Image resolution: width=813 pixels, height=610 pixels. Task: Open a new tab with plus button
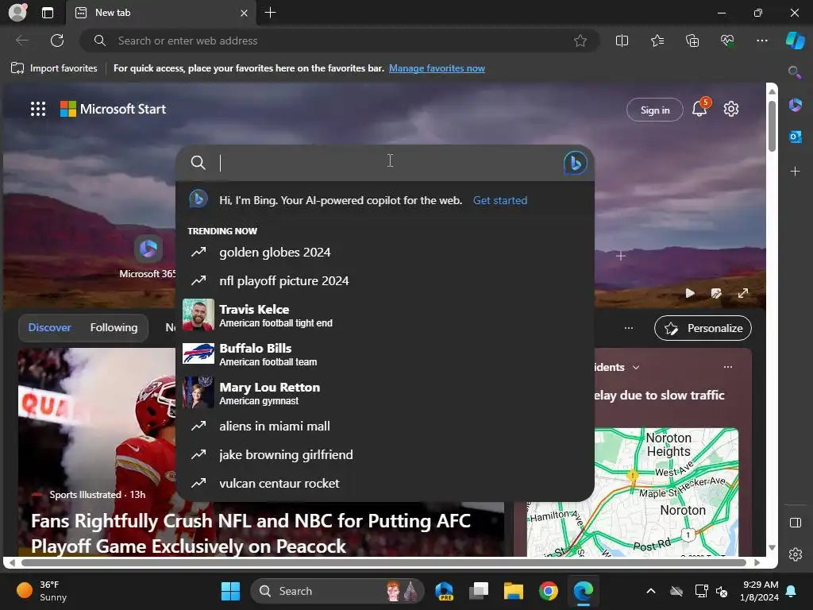pos(270,13)
